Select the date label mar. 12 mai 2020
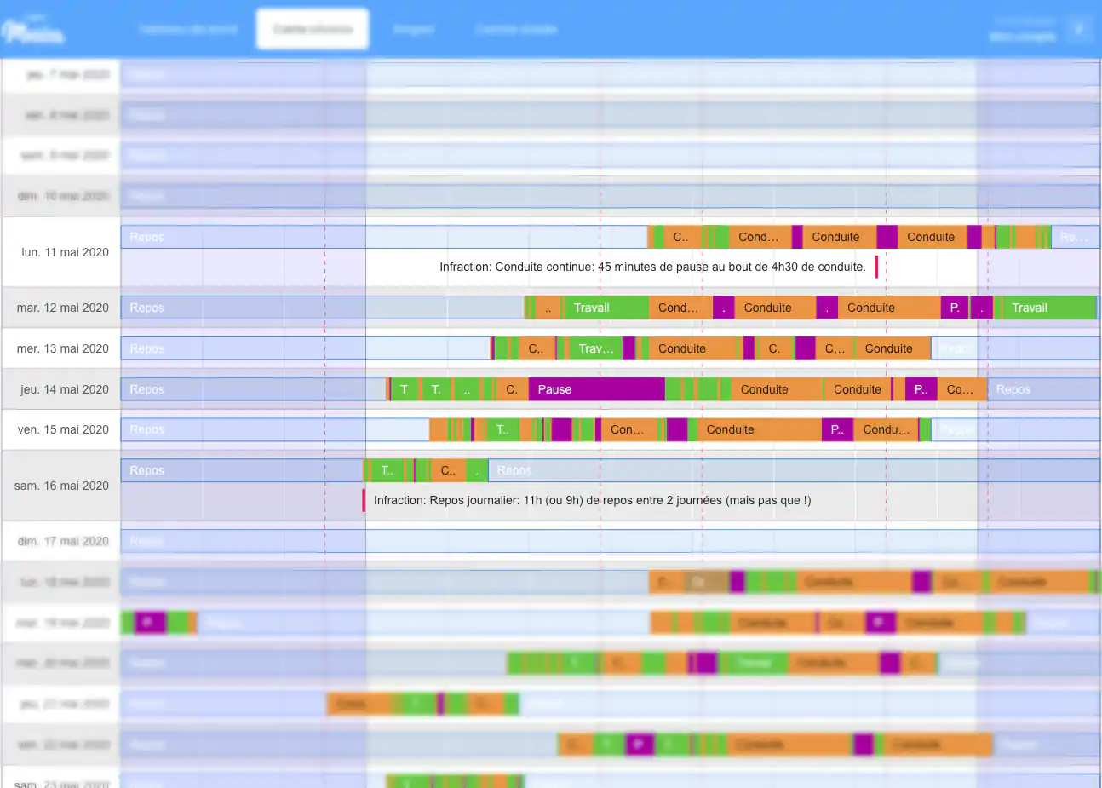 click(62, 308)
